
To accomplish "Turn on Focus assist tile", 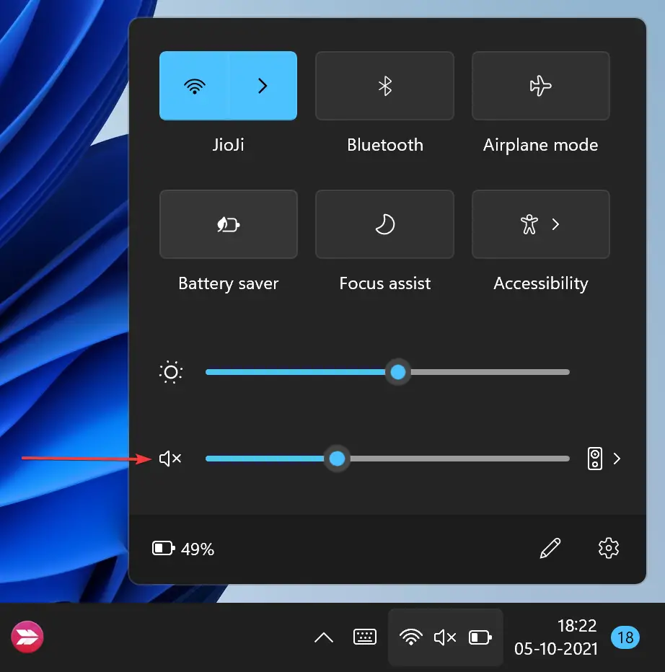I will pyautogui.click(x=384, y=224).
